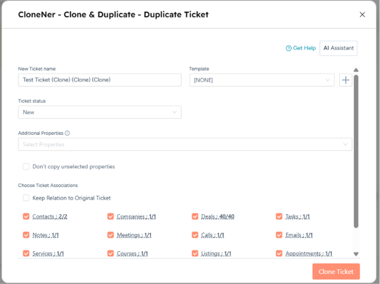Viewport: 380px width, 284px height.
Task: Click the Ticket status label
Action: (32, 101)
